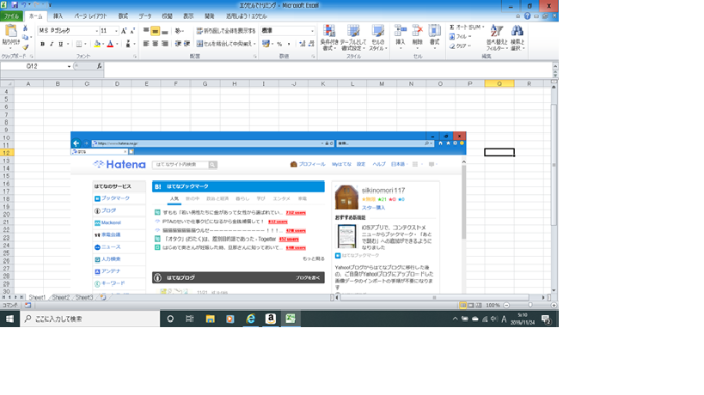Click the Undo arrow icon

(x=24, y=5)
